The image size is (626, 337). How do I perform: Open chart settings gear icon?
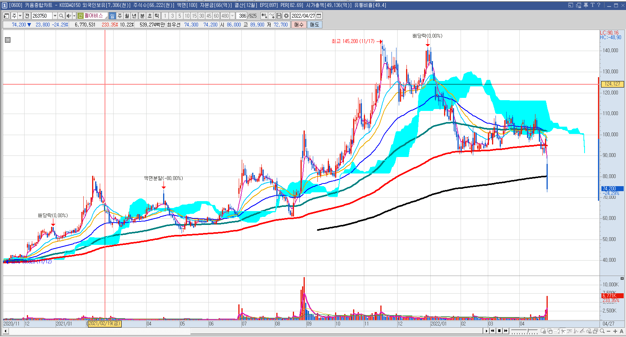coord(286,16)
